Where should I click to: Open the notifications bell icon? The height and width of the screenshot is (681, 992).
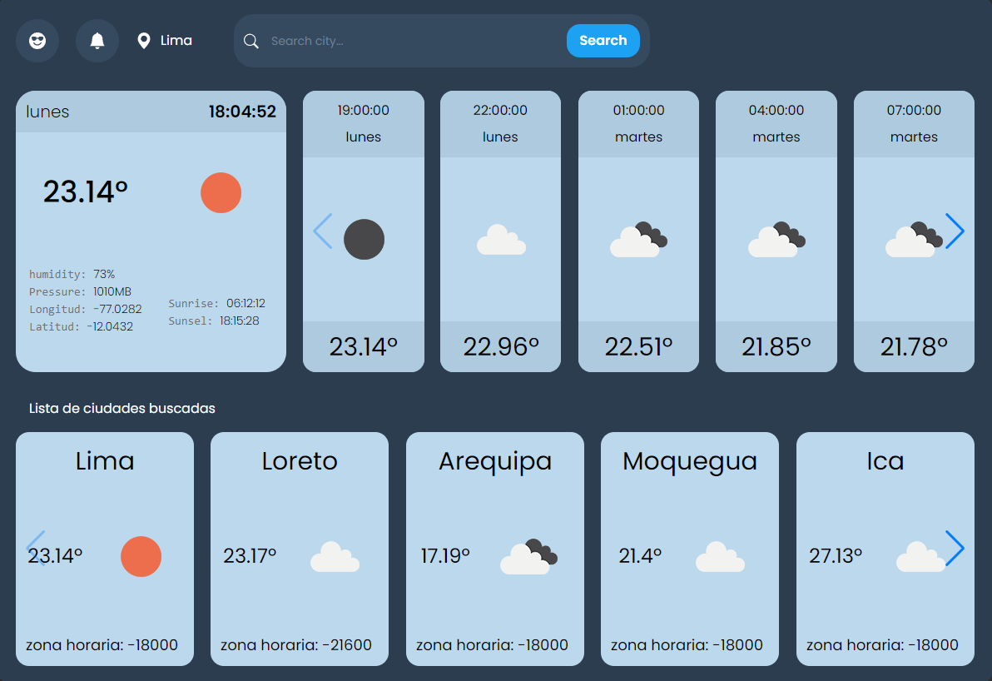97,41
